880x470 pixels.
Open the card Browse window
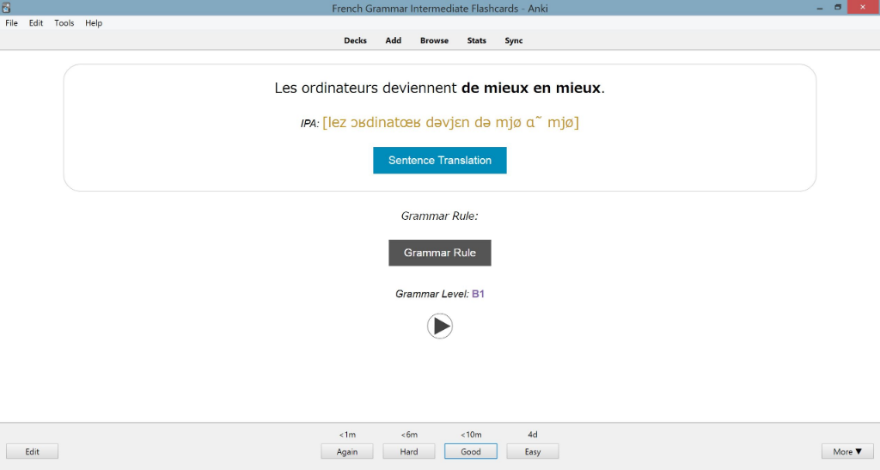pos(434,40)
